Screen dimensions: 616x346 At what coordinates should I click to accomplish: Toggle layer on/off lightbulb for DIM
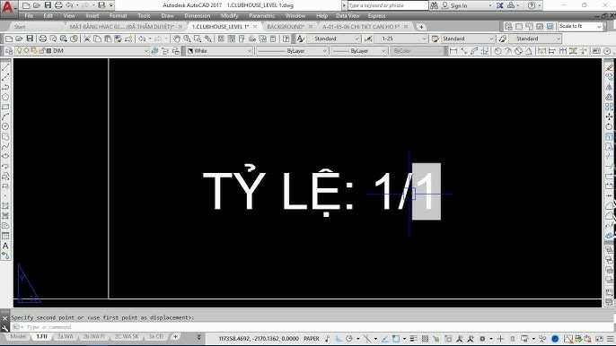pyautogui.click(x=19, y=51)
